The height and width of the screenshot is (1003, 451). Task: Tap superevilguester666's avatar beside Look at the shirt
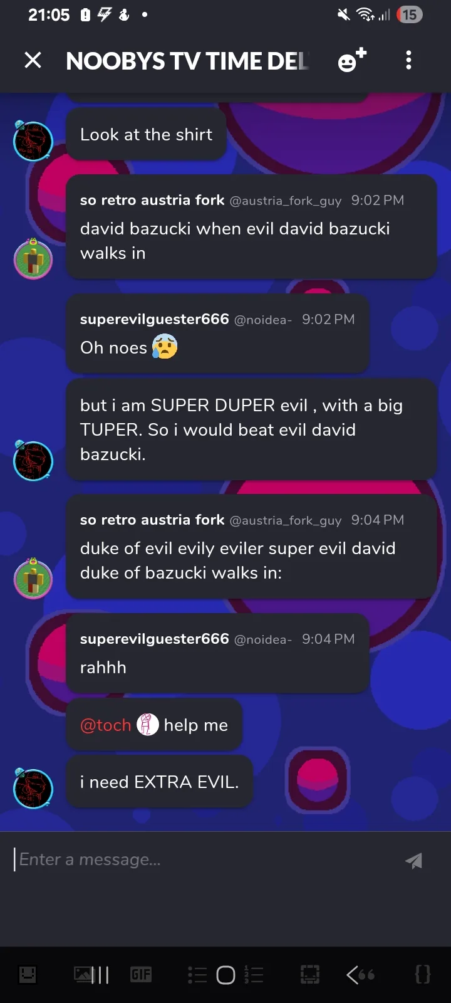(33, 140)
